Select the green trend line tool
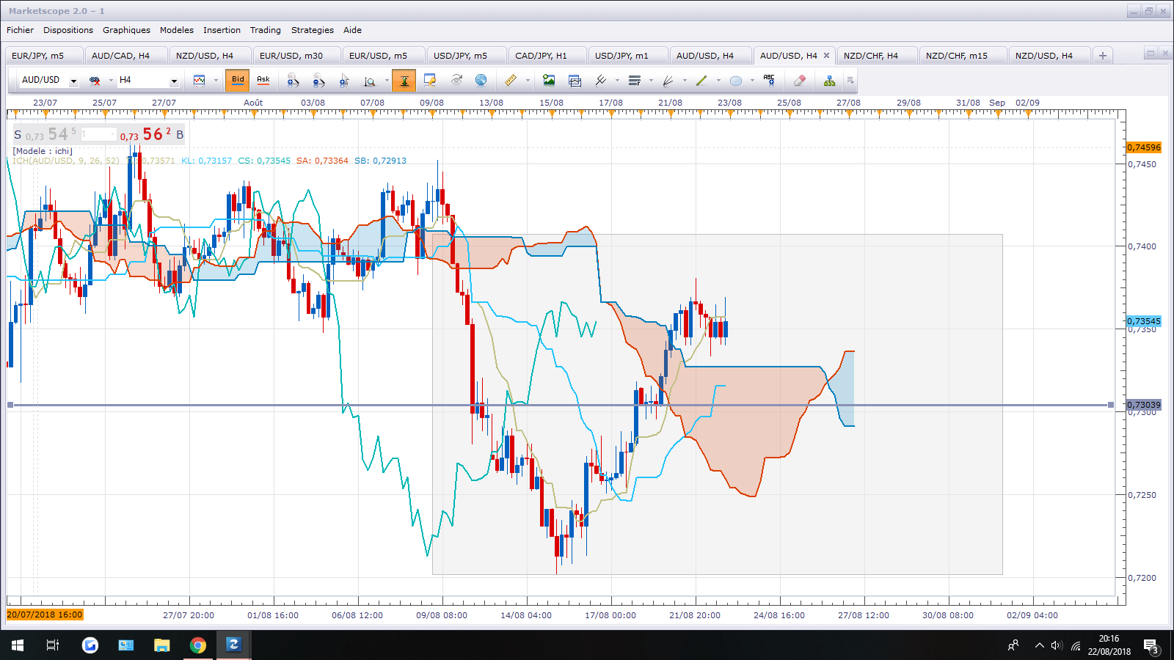The height and width of the screenshot is (660, 1174). point(701,81)
